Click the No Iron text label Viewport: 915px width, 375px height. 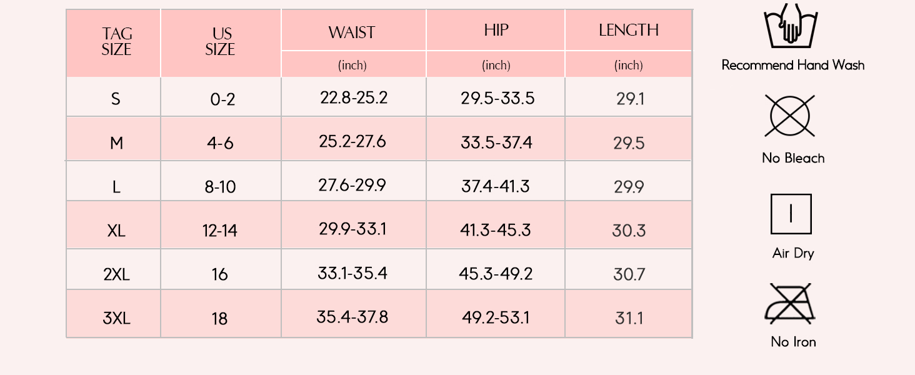click(x=793, y=342)
